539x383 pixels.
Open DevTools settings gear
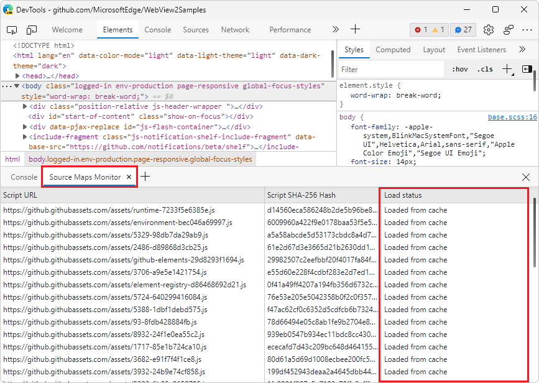(x=489, y=30)
